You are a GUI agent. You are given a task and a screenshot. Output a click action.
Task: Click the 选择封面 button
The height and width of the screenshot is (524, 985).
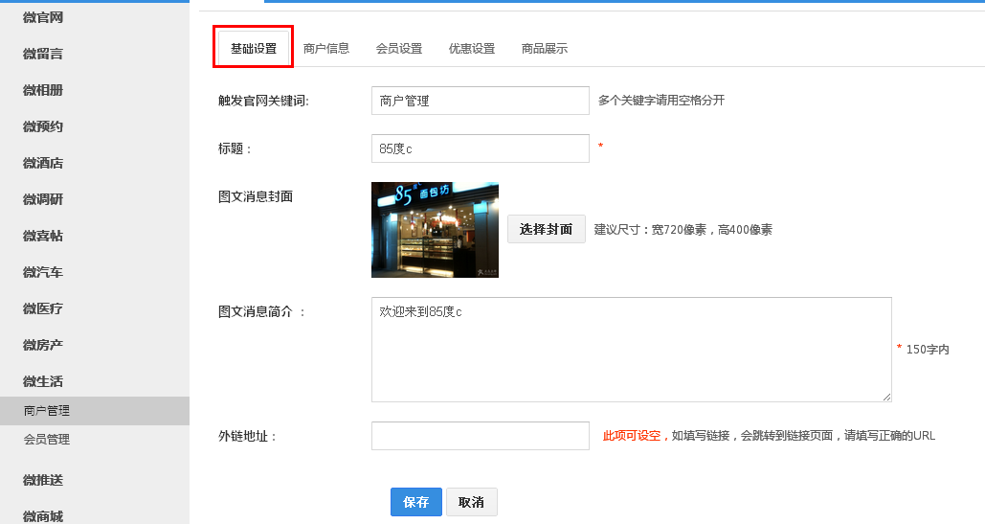(546, 229)
